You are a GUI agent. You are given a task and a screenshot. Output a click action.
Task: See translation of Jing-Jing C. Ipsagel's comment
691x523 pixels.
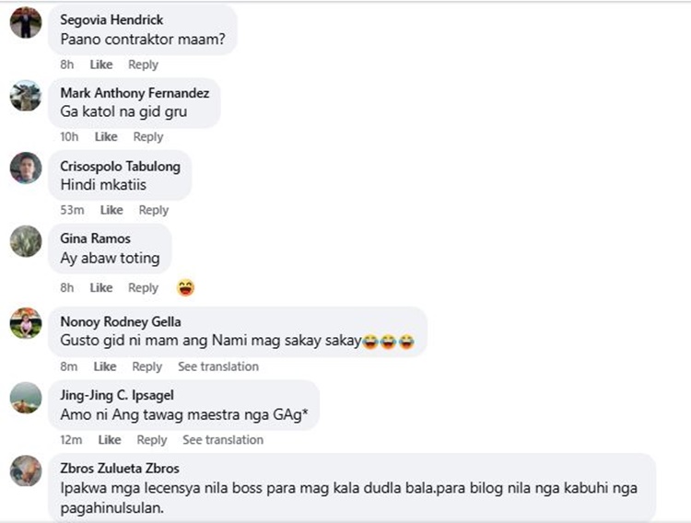click(x=223, y=440)
